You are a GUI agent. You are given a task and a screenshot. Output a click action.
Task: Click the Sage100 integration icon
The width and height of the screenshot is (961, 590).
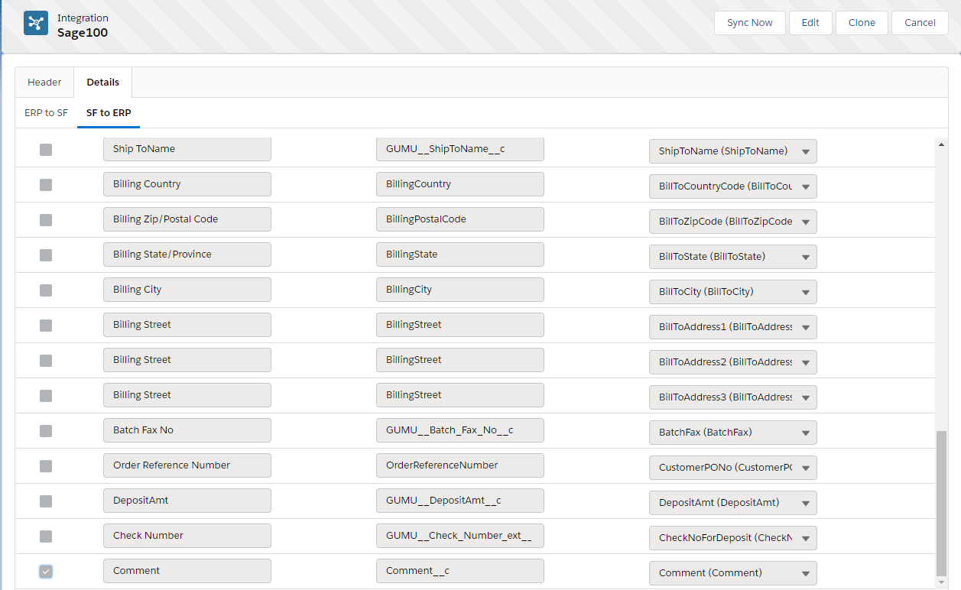point(36,23)
